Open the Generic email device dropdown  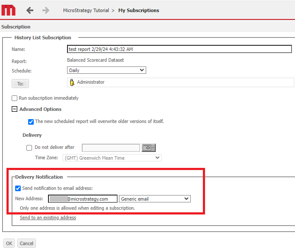(x=155, y=199)
